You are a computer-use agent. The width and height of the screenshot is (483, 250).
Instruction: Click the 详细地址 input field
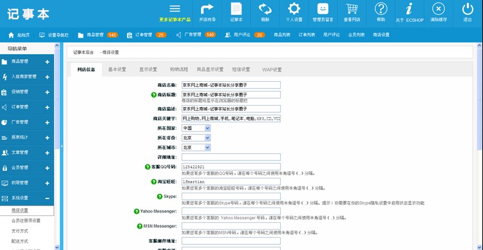231,157
